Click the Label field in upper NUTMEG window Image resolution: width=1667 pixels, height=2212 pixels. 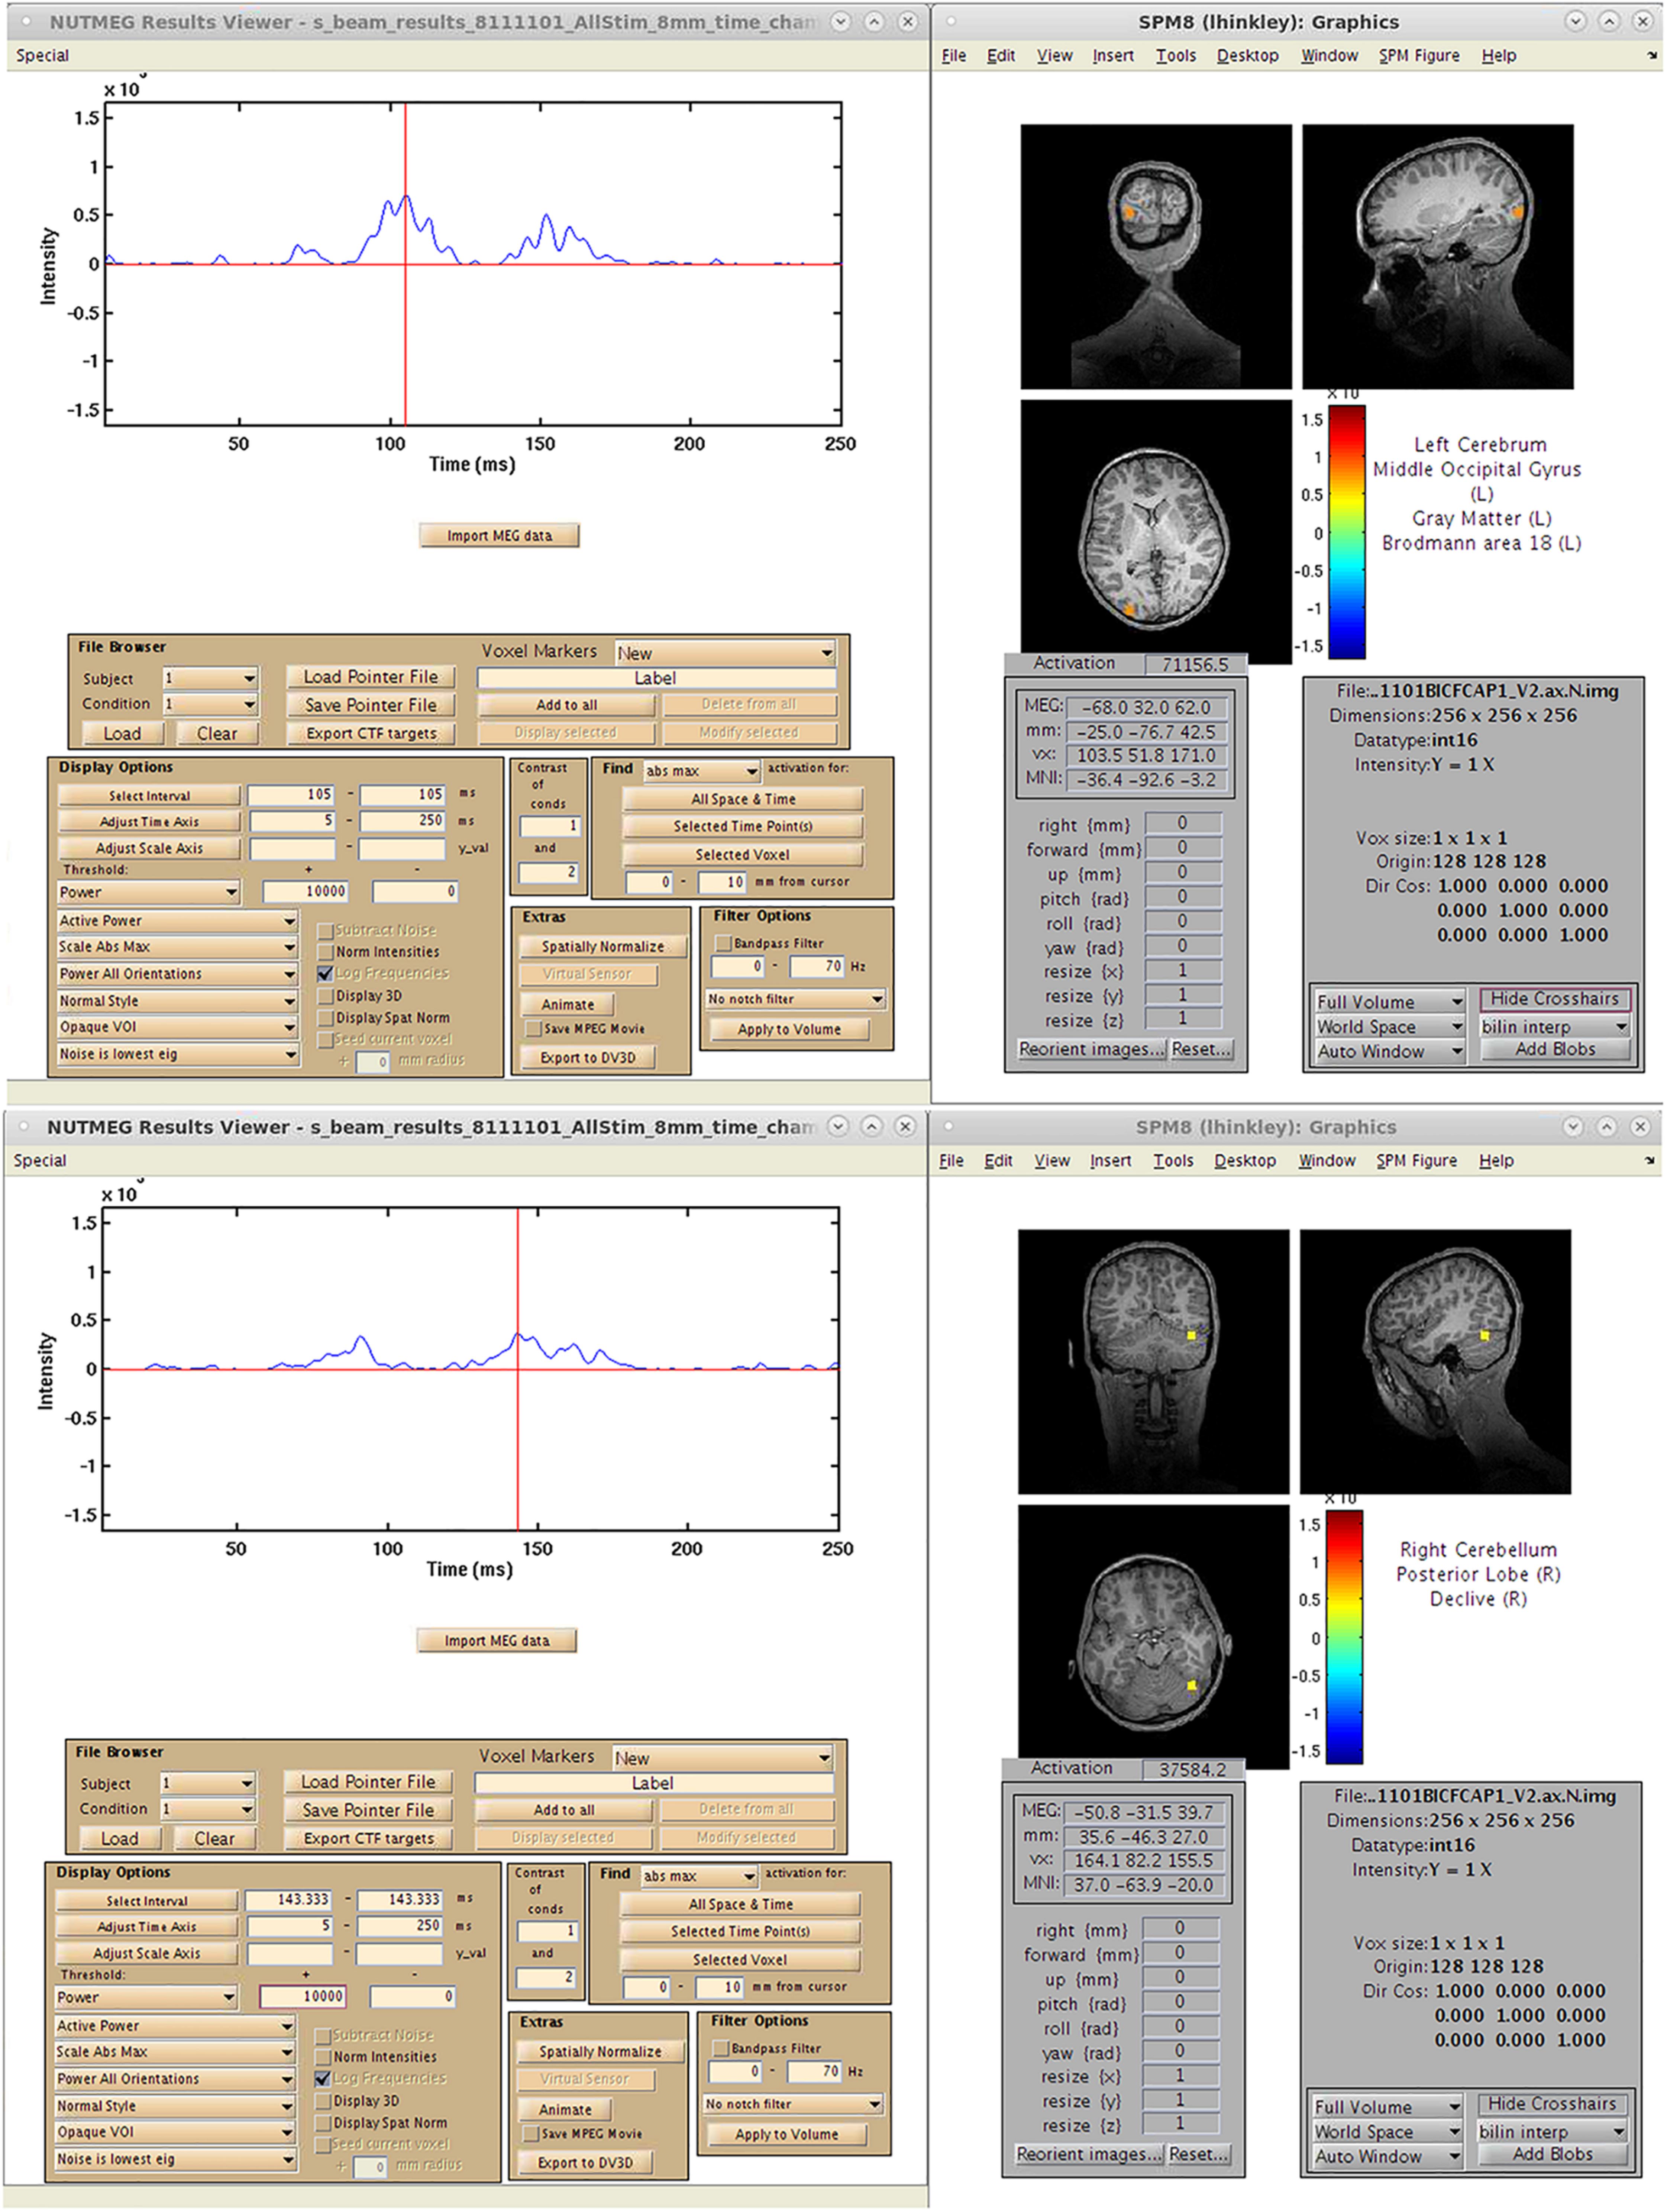(656, 678)
